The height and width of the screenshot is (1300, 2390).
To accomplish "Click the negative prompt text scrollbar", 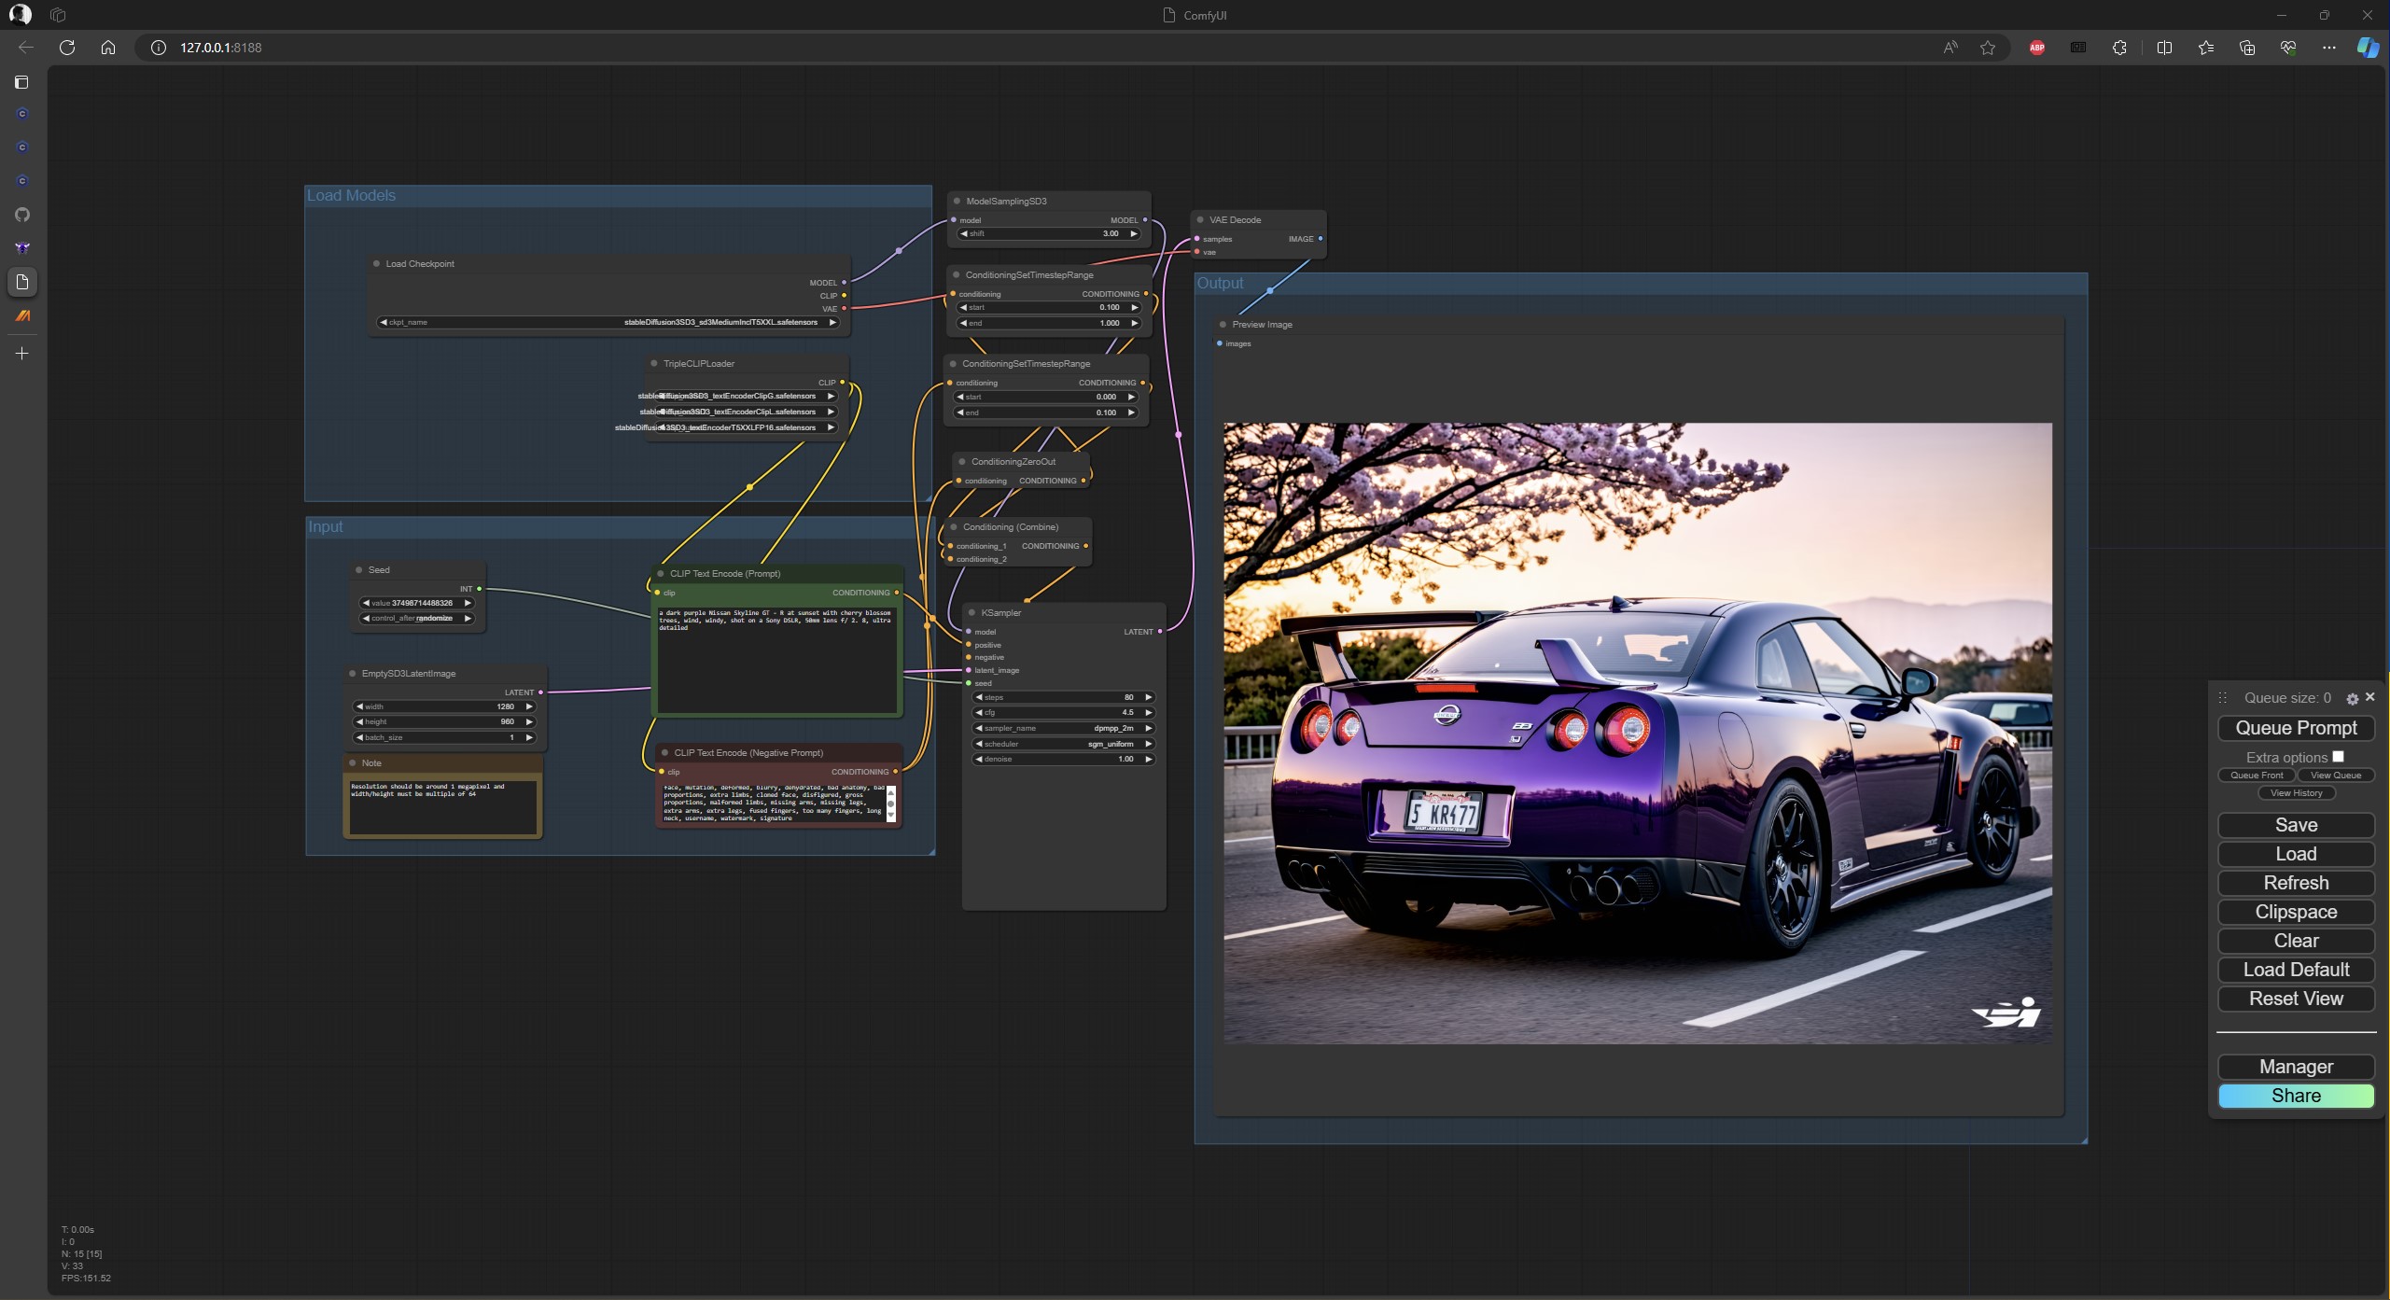I will 891,804.
